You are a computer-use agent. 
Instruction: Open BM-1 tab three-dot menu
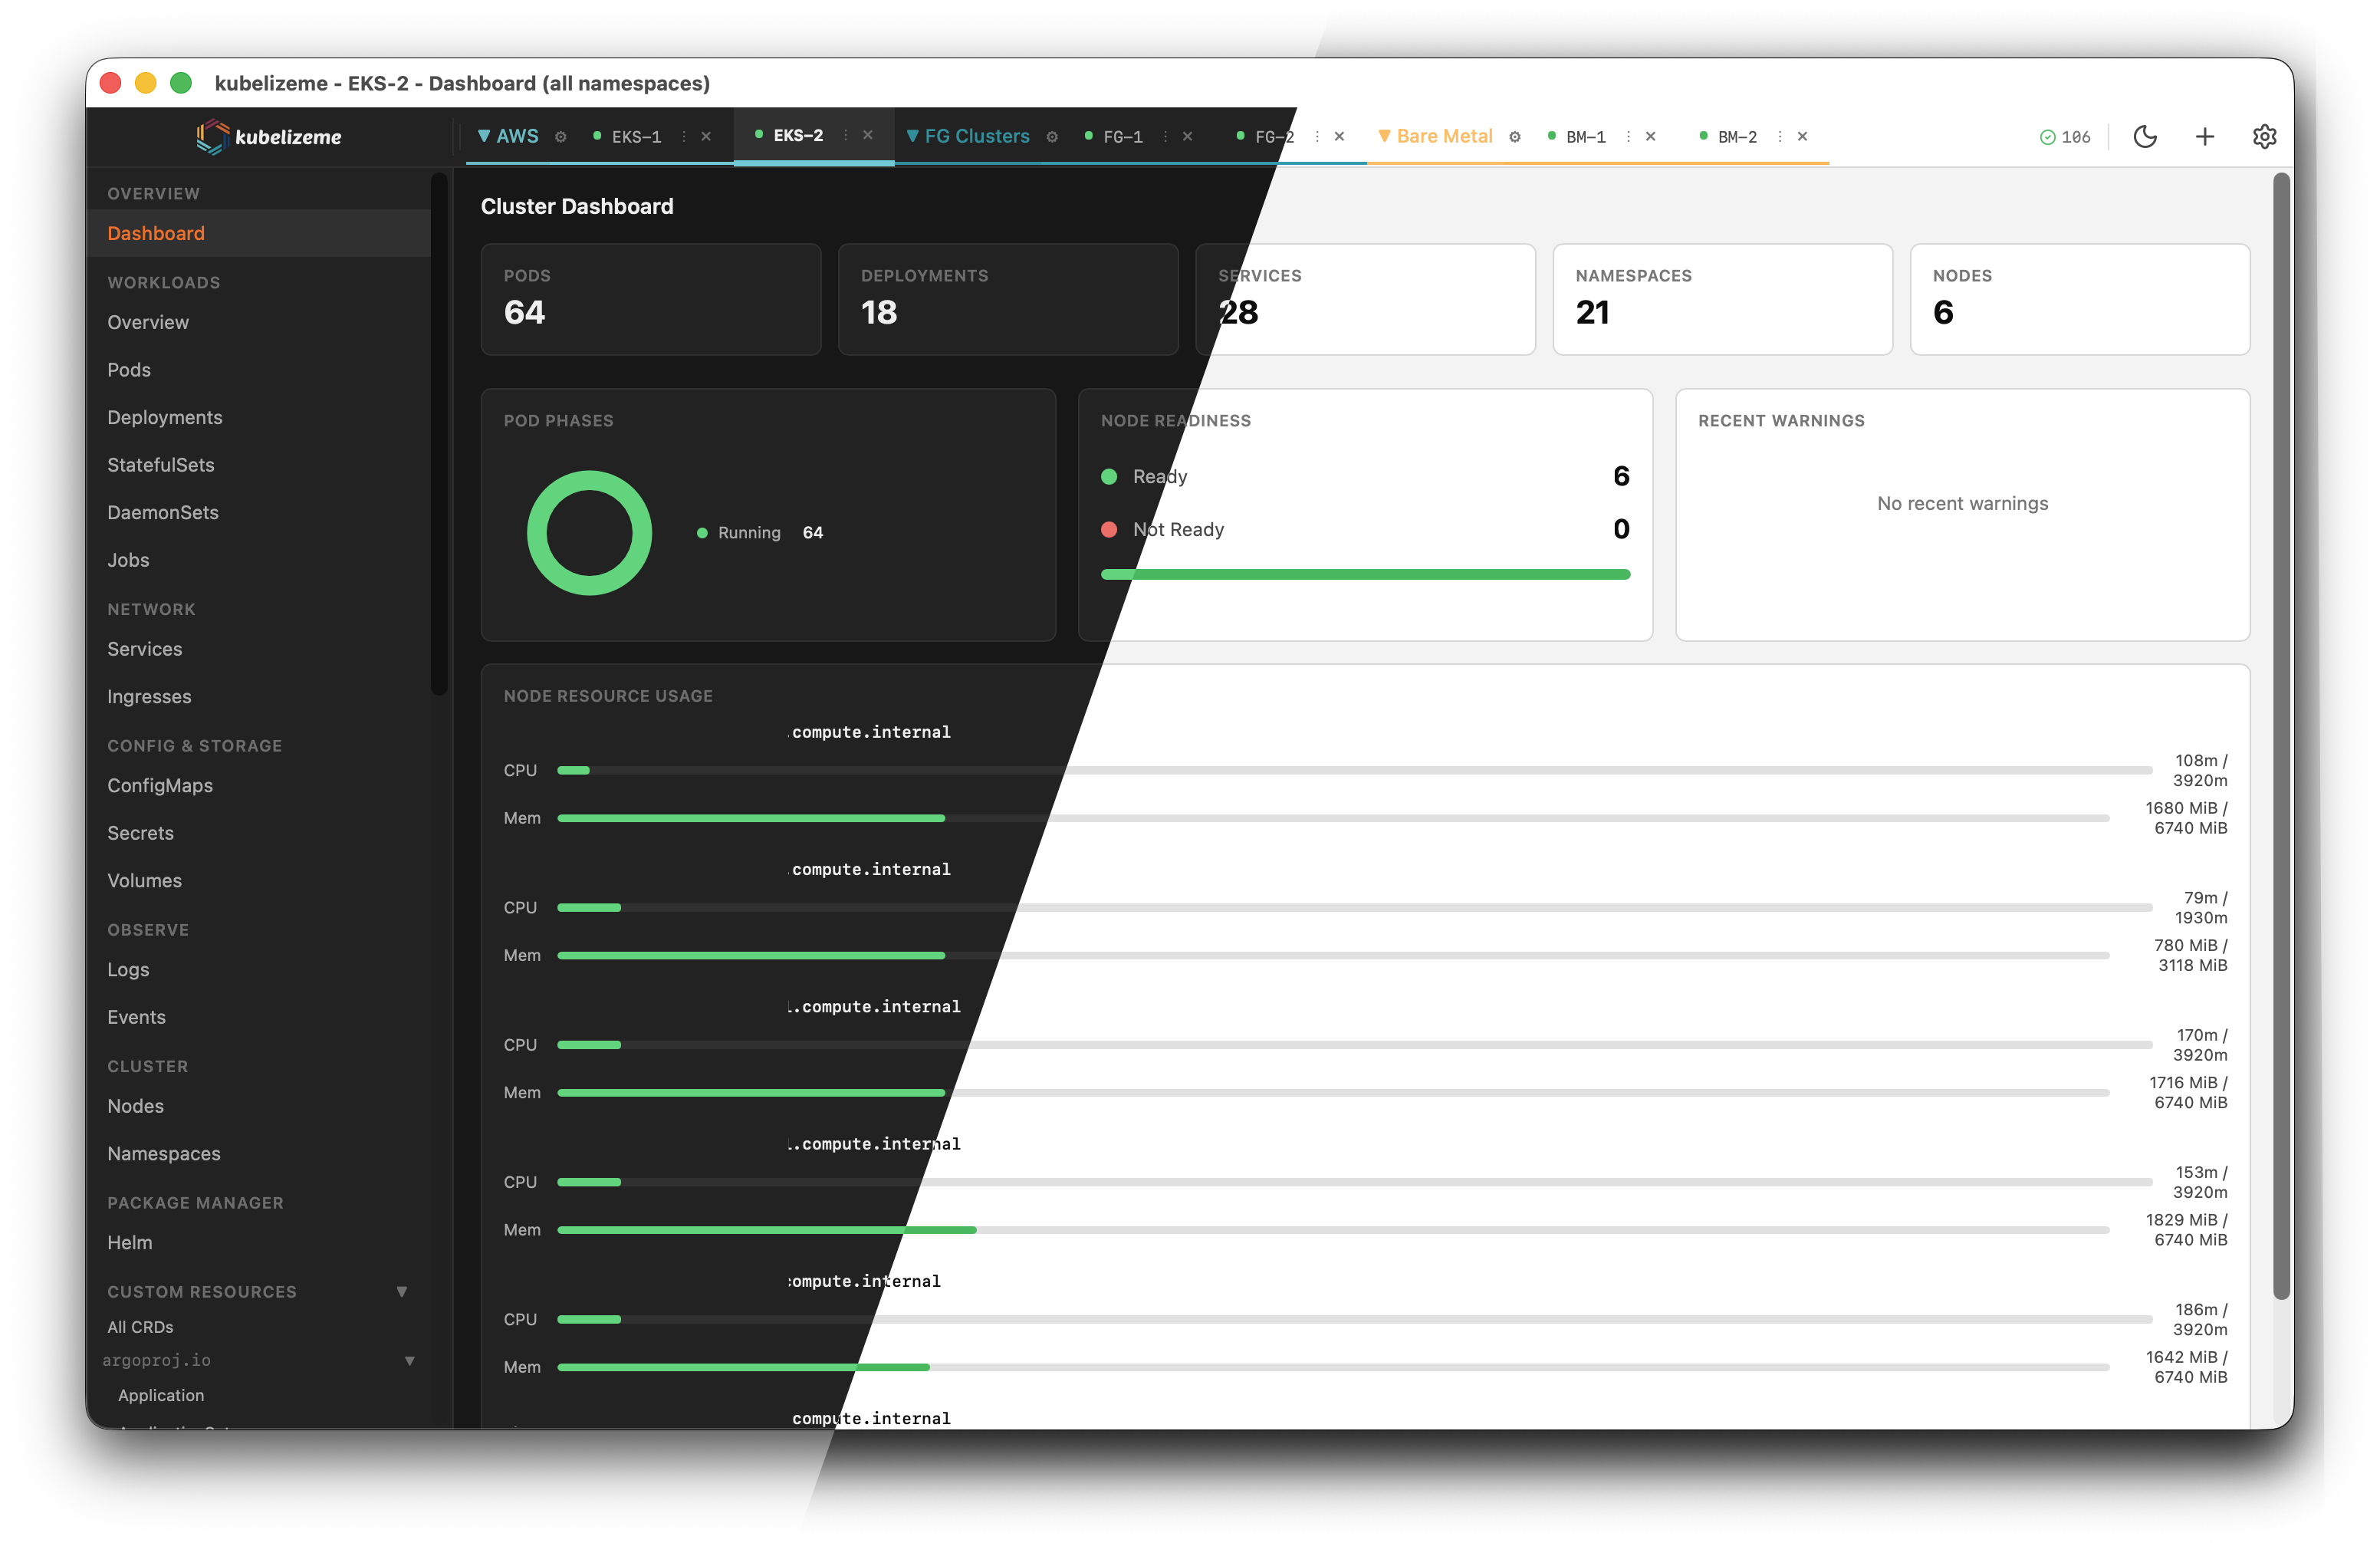[x=1628, y=137]
